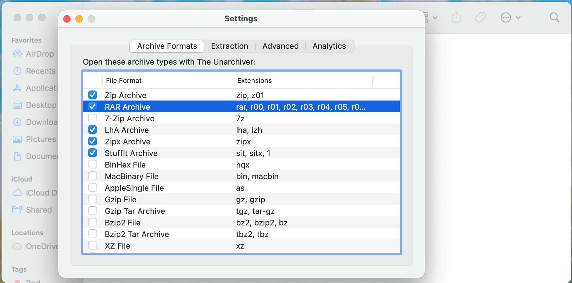Switch to the Analytics tab
Image resolution: width=572 pixels, height=283 pixels.
tap(329, 46)
